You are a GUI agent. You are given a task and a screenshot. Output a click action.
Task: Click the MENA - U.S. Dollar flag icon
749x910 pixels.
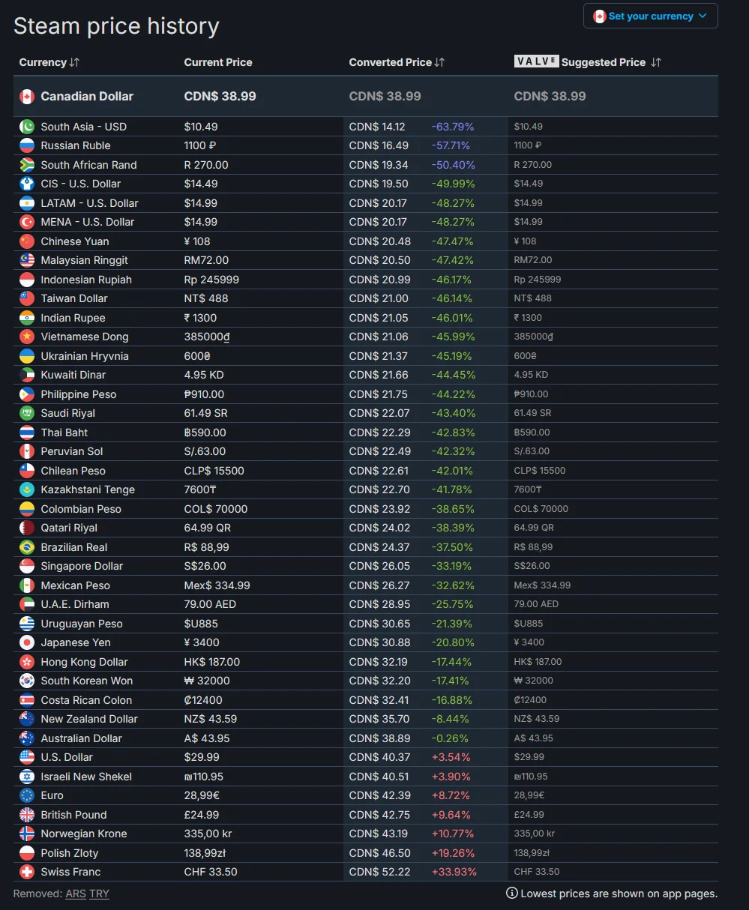point(27,222)
